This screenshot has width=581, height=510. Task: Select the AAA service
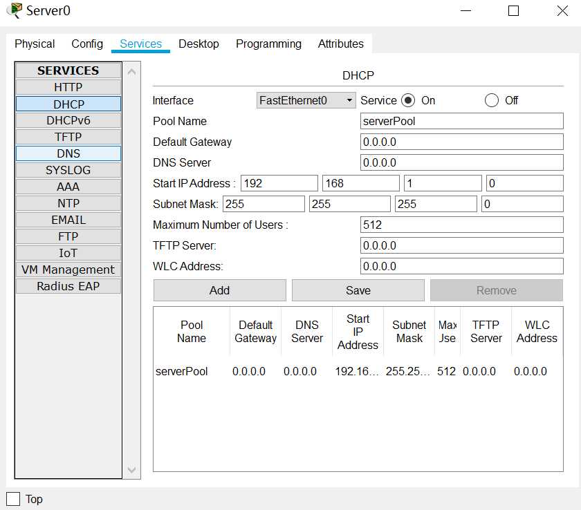tap(68, 187)
